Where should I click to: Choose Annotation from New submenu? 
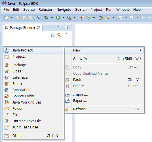pyautogui.click(x=33, y=90)
